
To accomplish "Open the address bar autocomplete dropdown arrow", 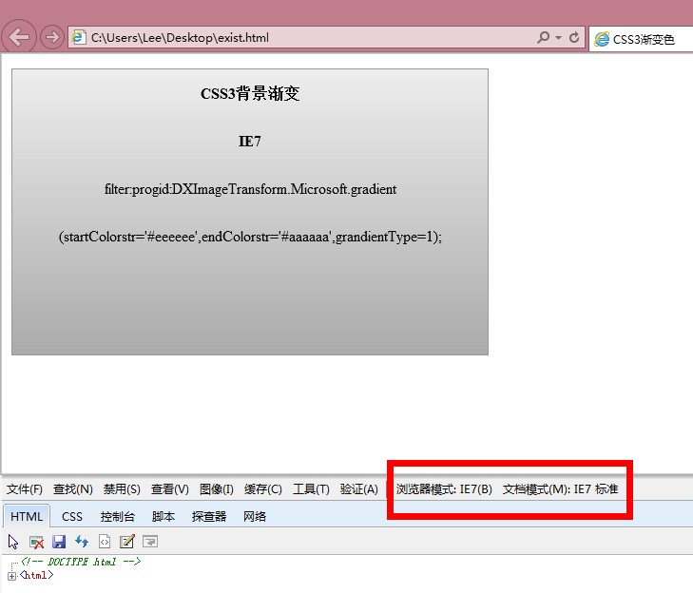I will [559, 38].
